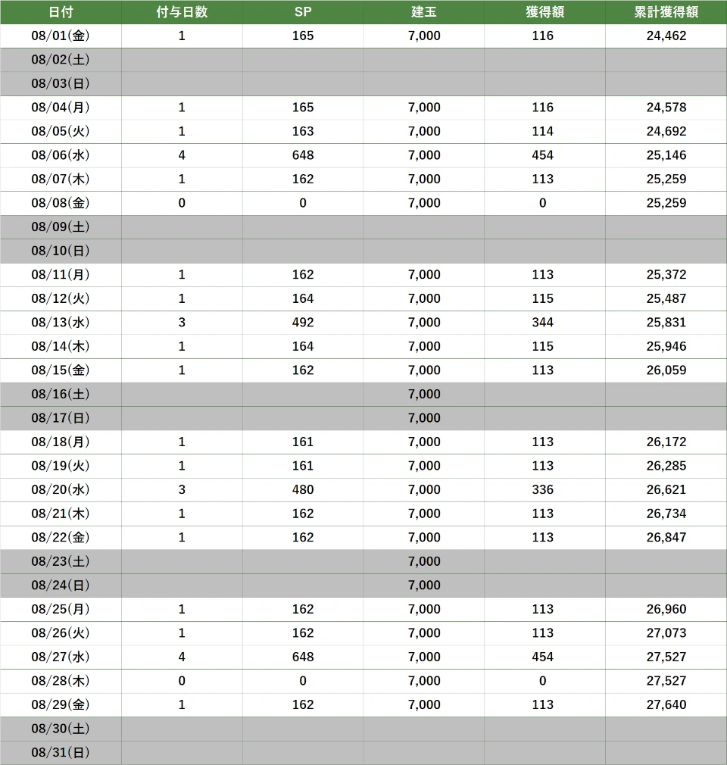This screenshot has width=727, height=765.
Task: Click the greyed date cell 08/31(日)
Action: 61,752
